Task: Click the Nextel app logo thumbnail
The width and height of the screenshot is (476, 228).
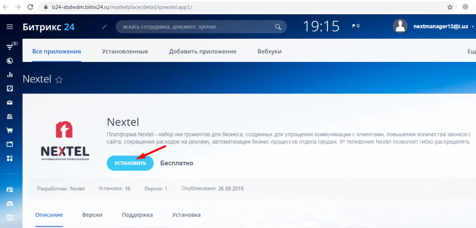Action: [x=64, y=141]
